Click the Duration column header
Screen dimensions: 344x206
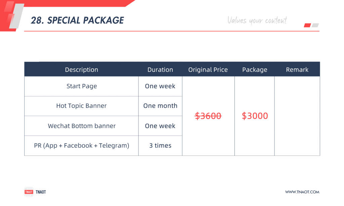click(160, 69)
